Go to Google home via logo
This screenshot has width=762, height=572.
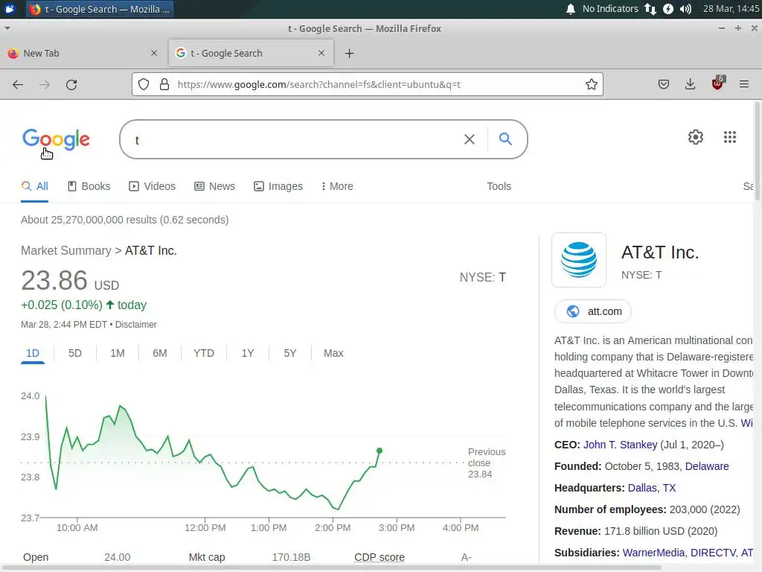click(x=56, y=139)
